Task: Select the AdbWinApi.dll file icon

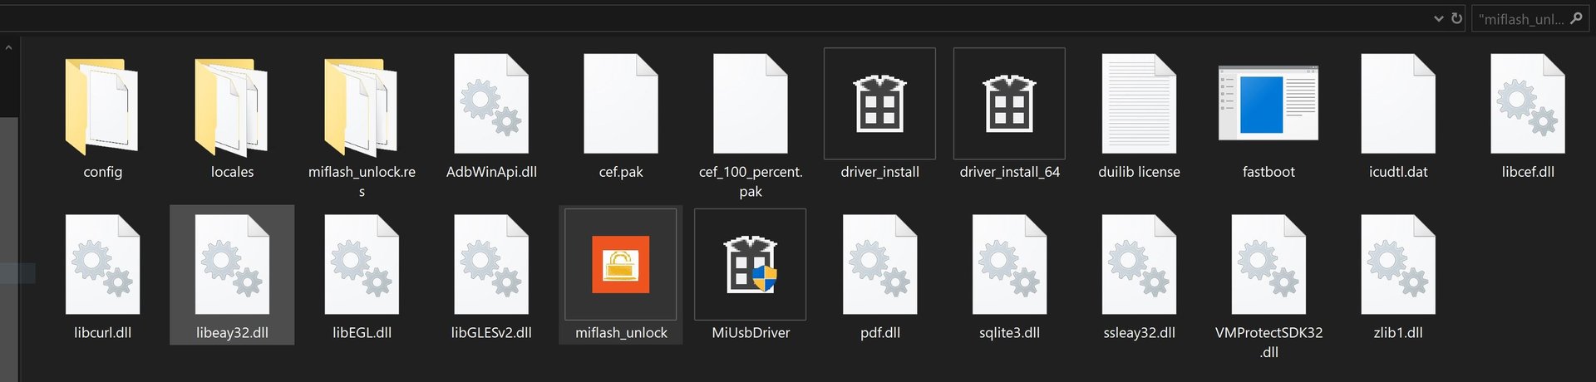Action: (491, 104)
